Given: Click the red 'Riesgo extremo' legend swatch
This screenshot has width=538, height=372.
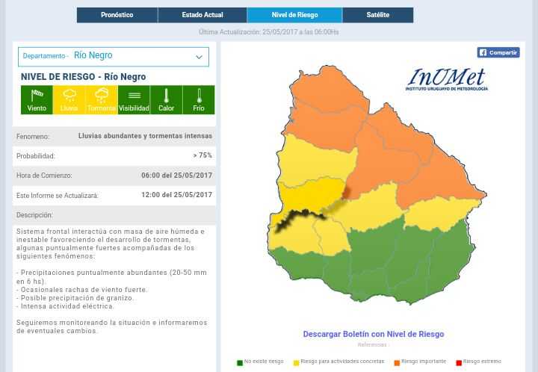Looking at the screenshot, I should click(x=459, y=362).
